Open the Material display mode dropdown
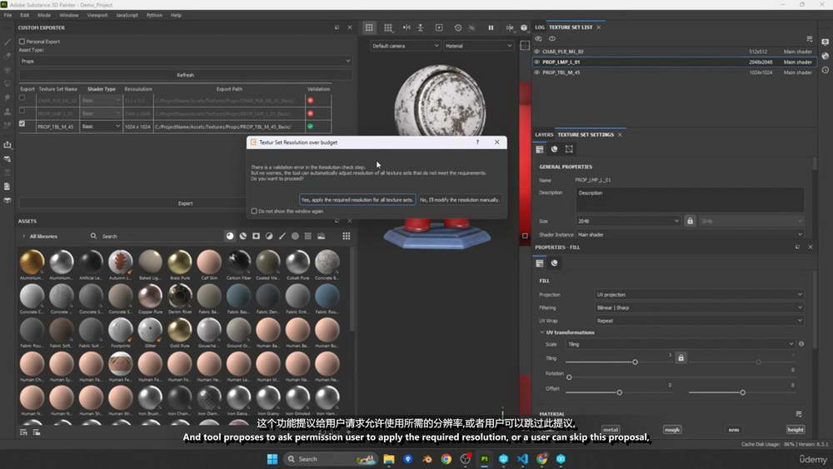 (x=479, y=46)
